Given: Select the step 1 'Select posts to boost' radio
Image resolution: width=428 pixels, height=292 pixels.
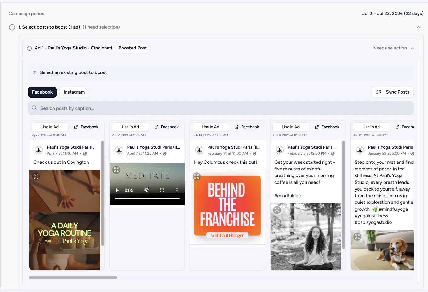Looking at the screenshot, I should (12, 27).
